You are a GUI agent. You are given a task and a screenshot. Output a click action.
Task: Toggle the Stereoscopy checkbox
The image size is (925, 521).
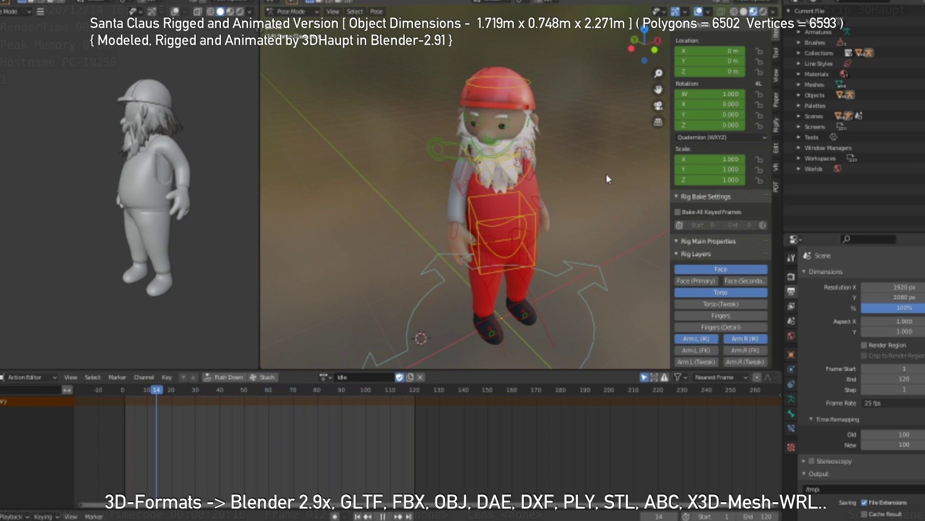click(811, 461)
